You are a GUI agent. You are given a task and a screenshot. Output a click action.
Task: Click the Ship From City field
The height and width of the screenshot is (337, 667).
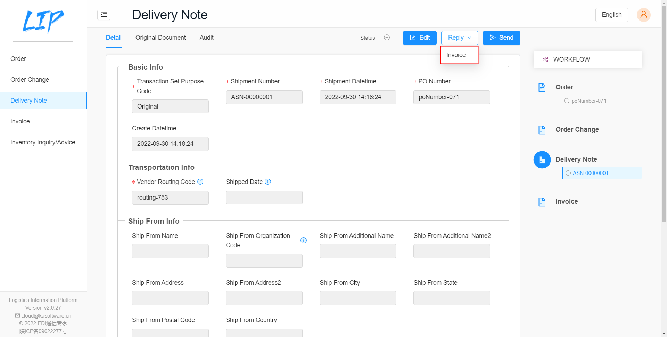tap(358, 298)
